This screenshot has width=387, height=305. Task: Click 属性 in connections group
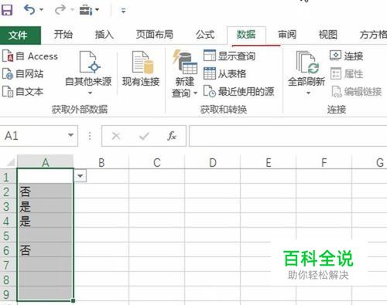pos(347,74)
